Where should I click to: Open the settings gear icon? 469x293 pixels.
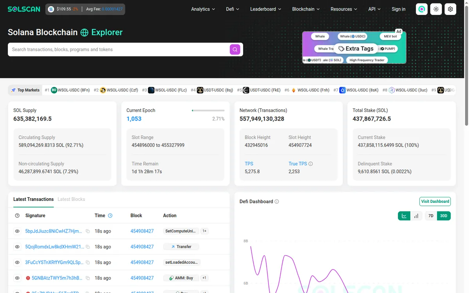(451, 9)
